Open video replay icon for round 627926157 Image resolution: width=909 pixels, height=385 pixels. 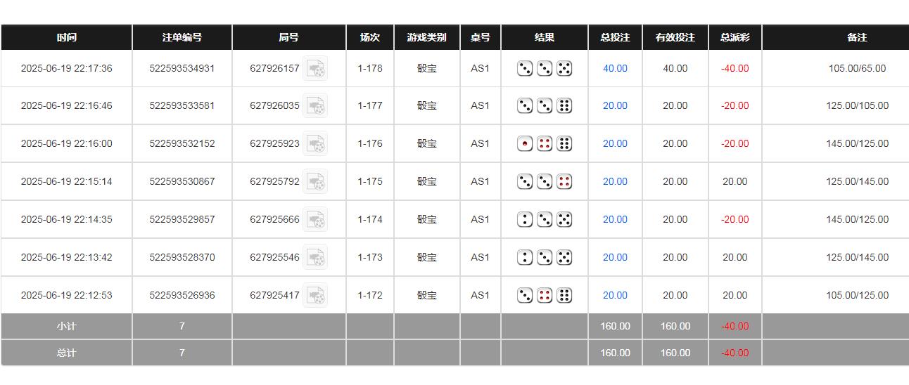tap(315, 69)
